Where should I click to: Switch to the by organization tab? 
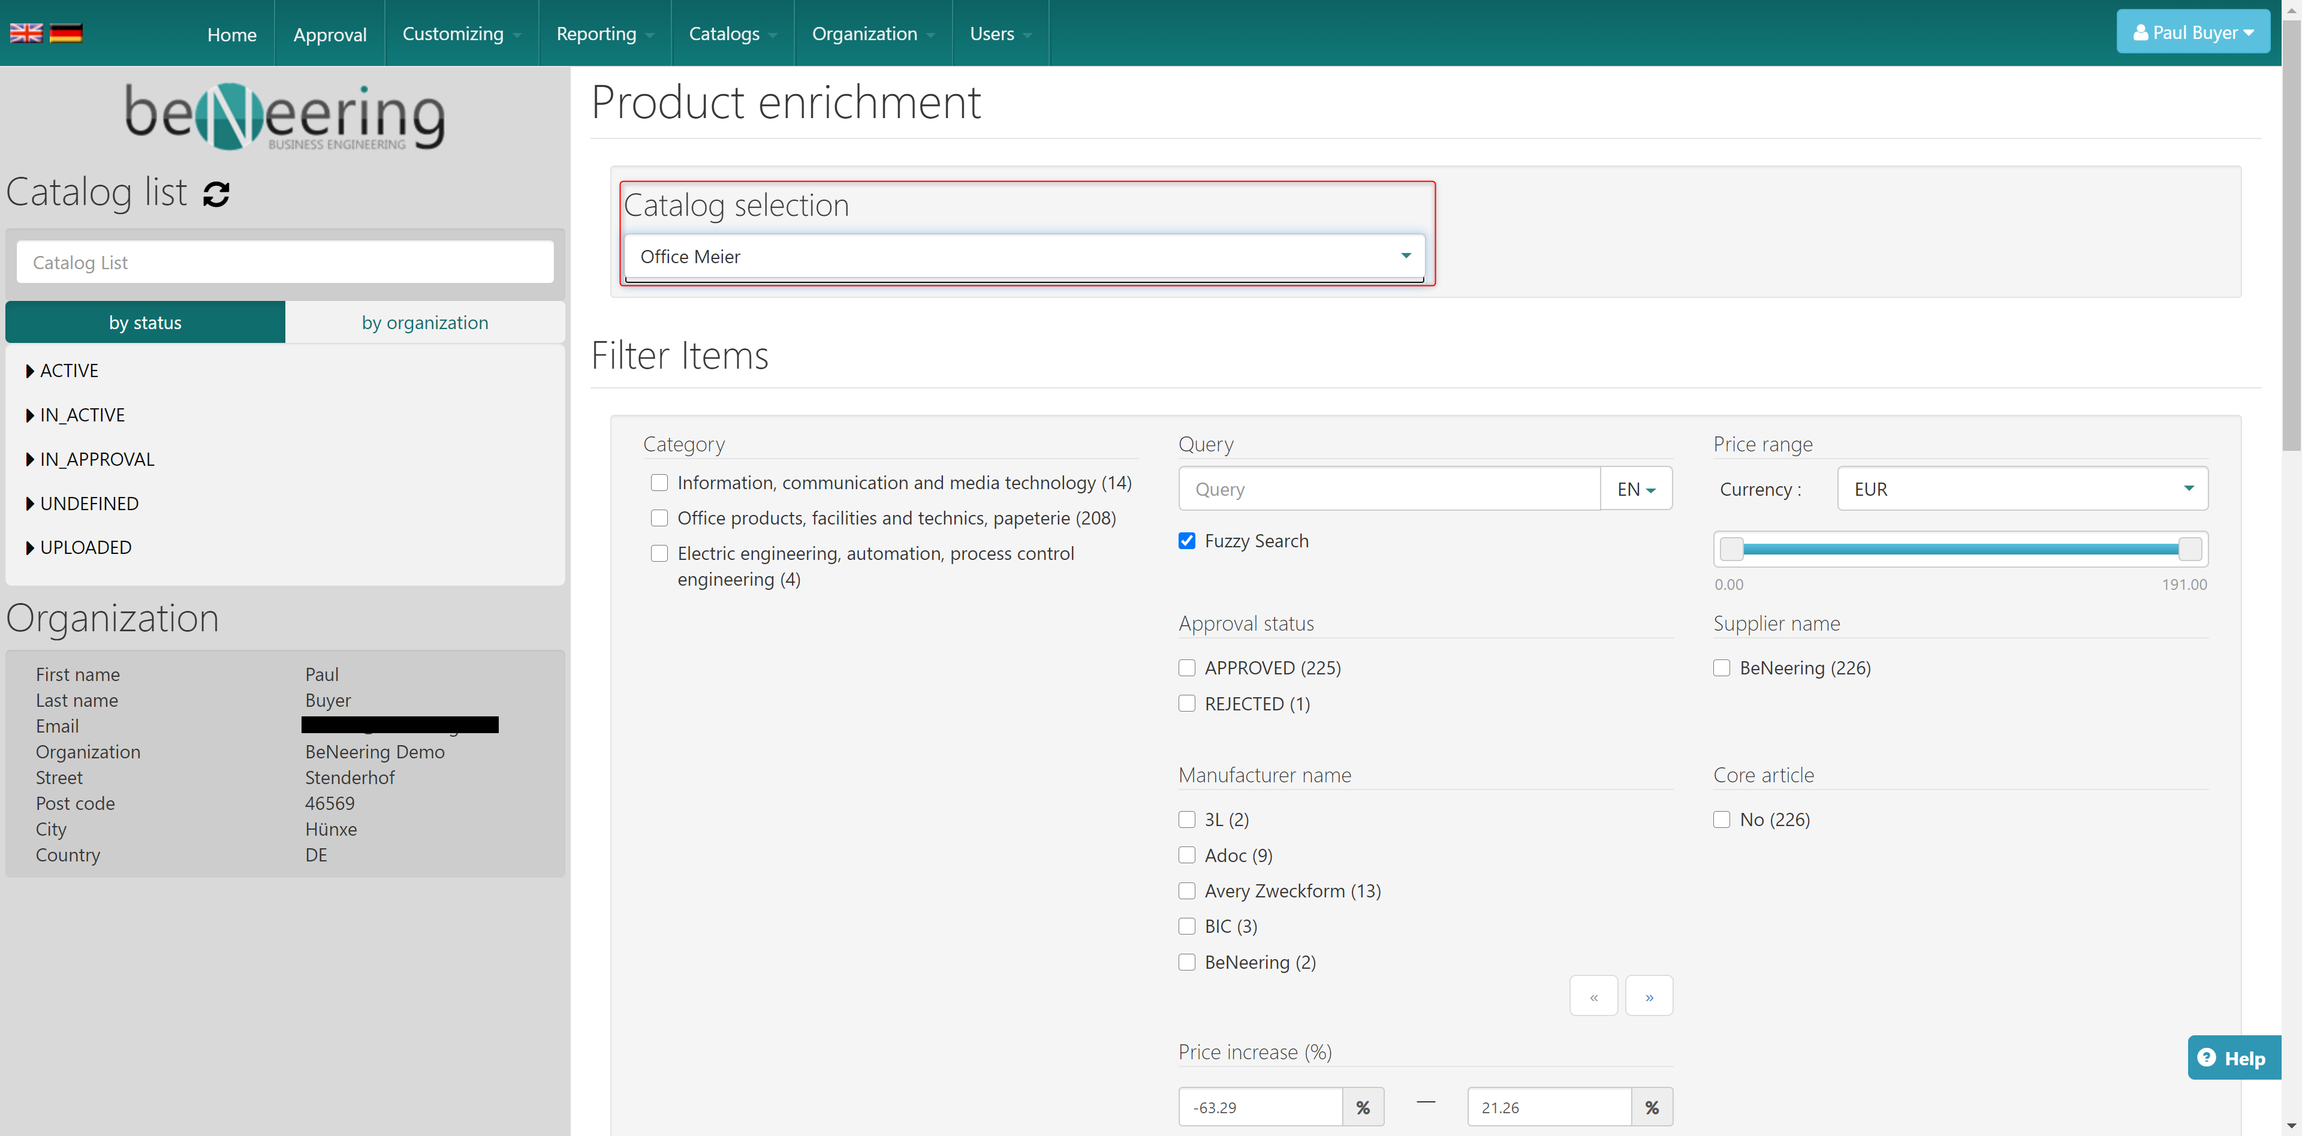click(424, 323)
